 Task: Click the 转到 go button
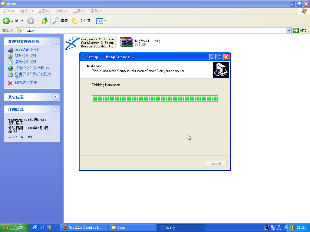[301, 31]
